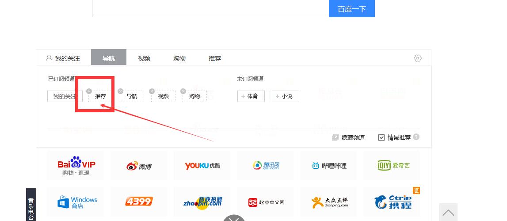Click the person icon beside 我的关注

[49, 58]
